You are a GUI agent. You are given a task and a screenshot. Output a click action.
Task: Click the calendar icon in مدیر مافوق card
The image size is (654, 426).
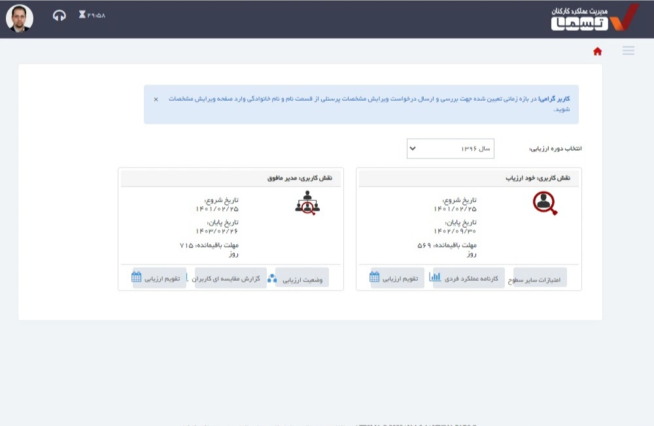click(x=137, y=277)
